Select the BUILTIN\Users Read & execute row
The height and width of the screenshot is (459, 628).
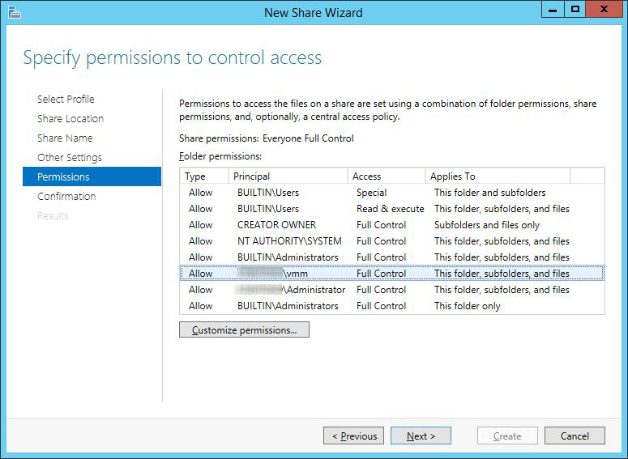[390, 209]
